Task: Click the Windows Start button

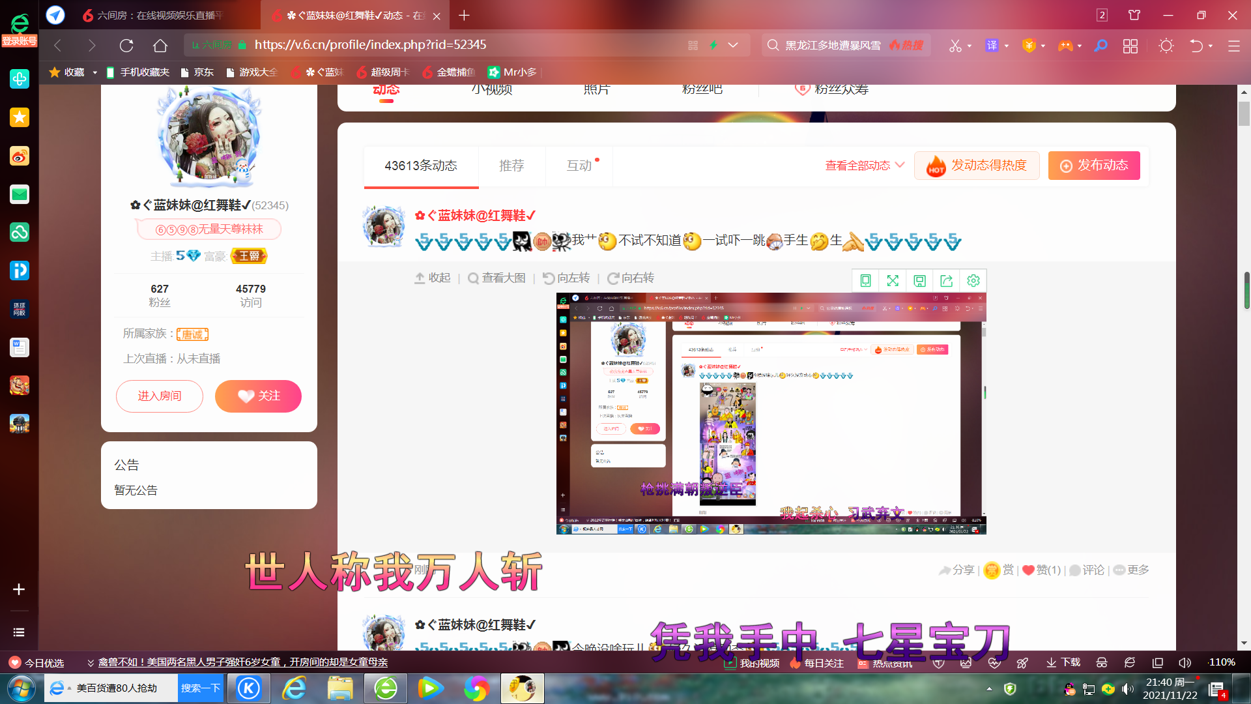Action: pyautogui.click(x=21, y=688)
